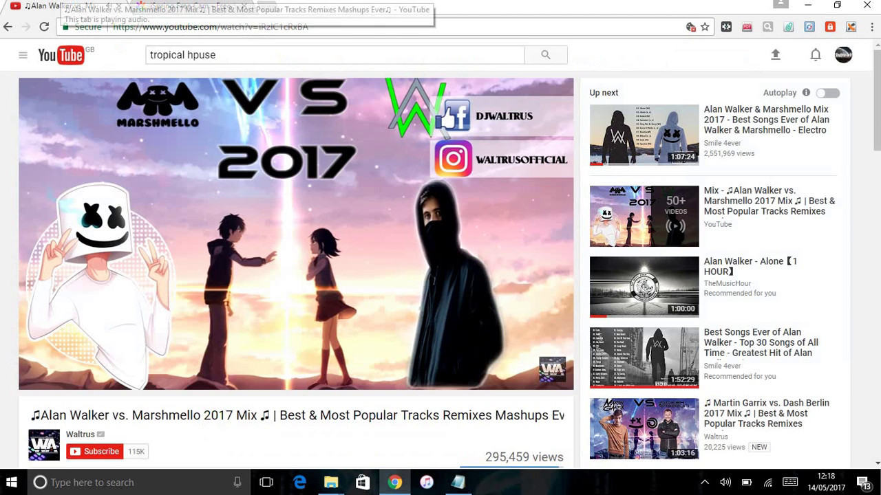Open the YouTube hamburger guide menu

click(23, 55)
